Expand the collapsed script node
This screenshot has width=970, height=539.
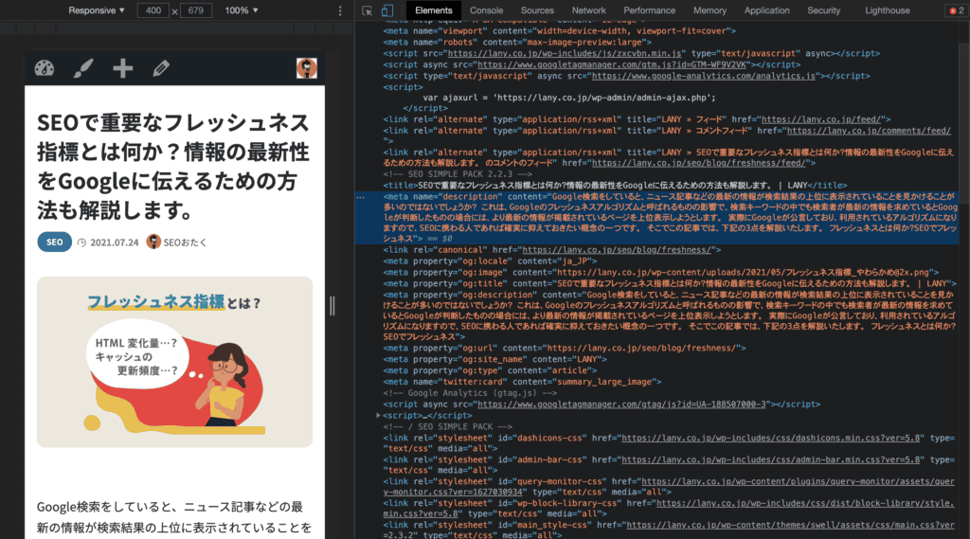[x=378, y=415]
